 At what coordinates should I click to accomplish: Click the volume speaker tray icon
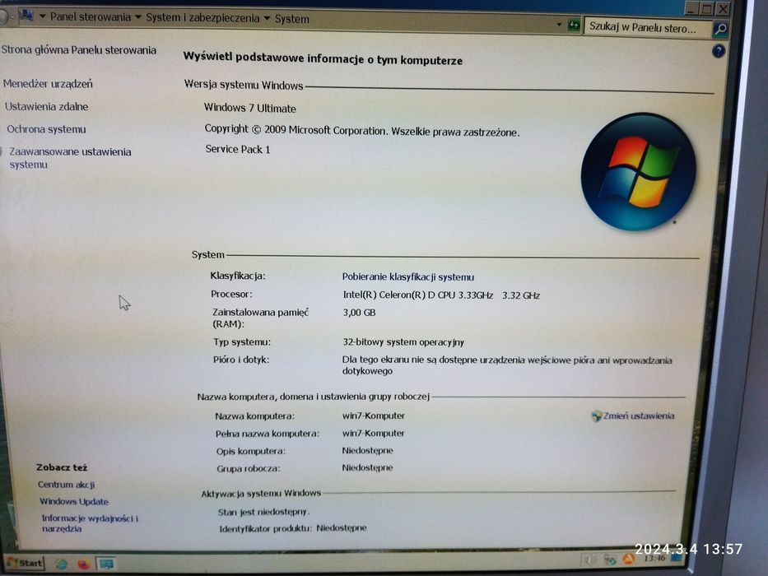[x=589, y=560]
